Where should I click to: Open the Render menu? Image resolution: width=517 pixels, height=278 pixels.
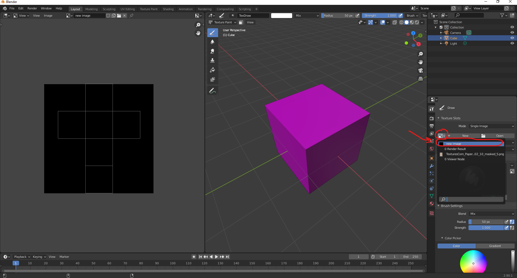(32, 8)
